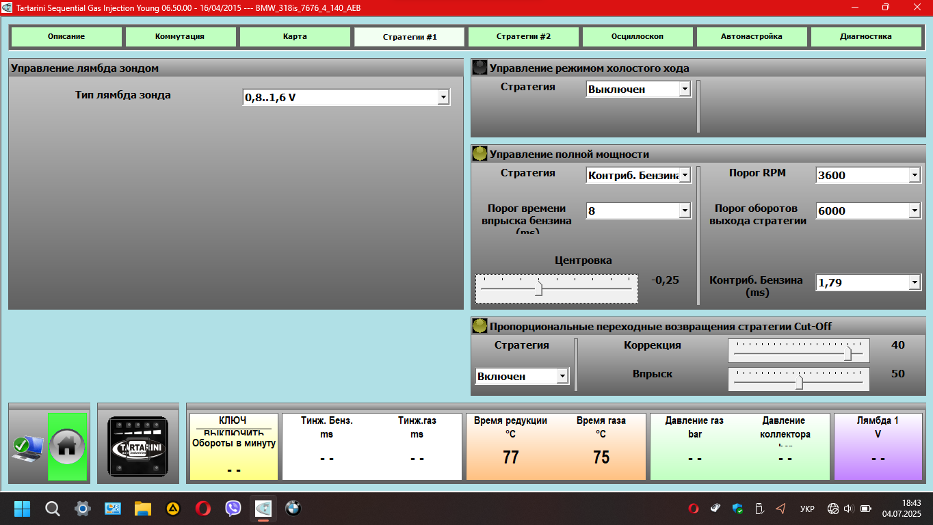The image size is (933, 525).
Task: Click the green home icon button
Action: (x=67, y=446)
